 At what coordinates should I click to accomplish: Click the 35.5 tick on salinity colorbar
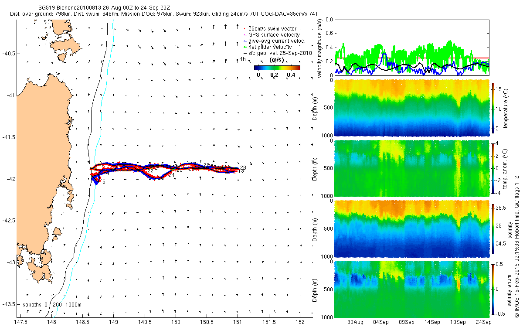pyautogui.click(x=501, y=208)
